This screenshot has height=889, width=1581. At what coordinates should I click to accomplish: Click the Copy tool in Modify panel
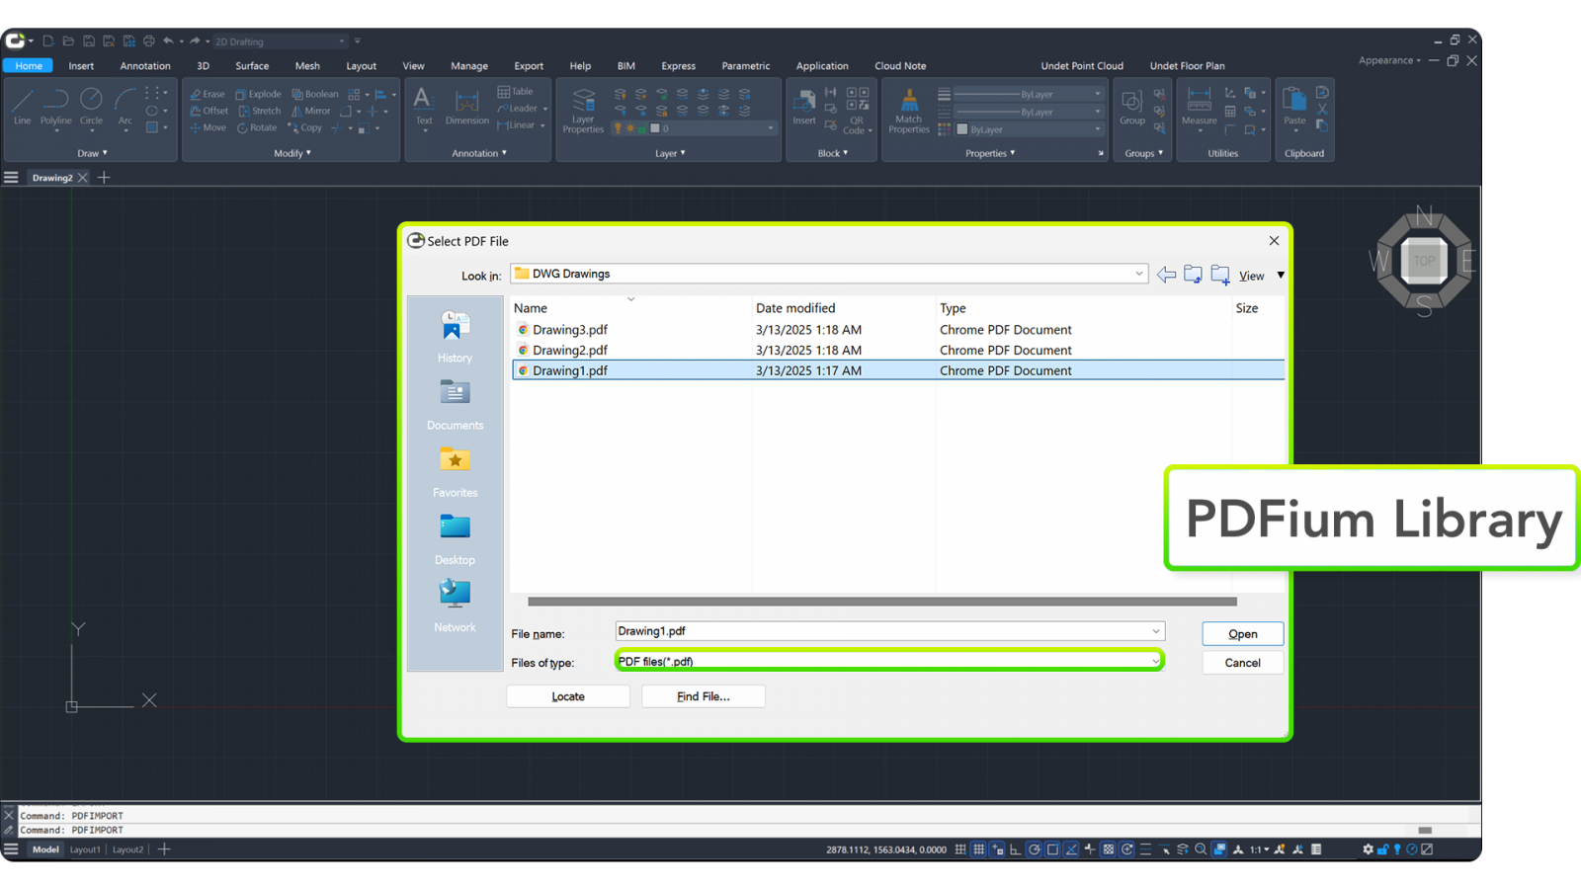tap(305, 127)
